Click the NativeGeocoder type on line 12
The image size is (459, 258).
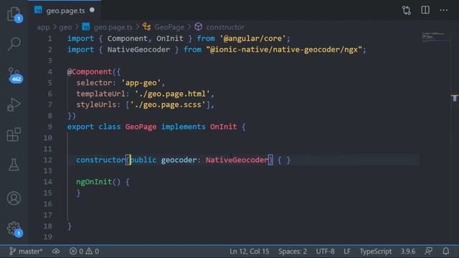[x=237, y=160]
